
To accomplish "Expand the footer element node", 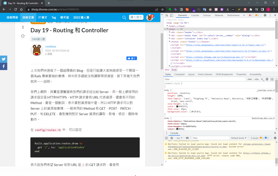I will [169, 41].
